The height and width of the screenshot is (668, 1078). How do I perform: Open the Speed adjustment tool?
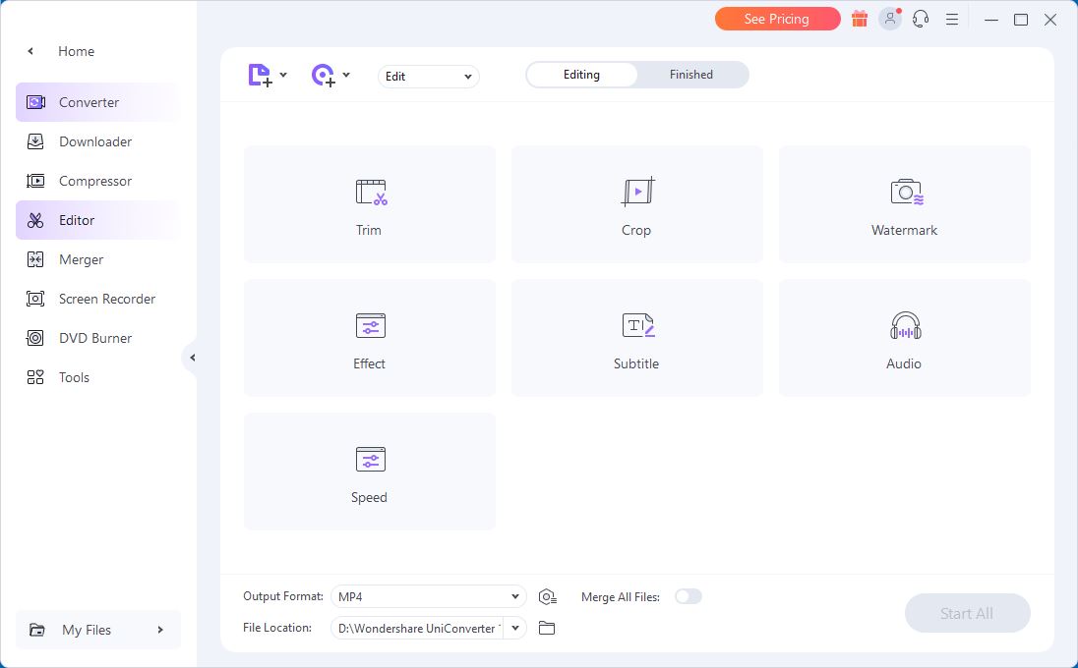[369, 471]
